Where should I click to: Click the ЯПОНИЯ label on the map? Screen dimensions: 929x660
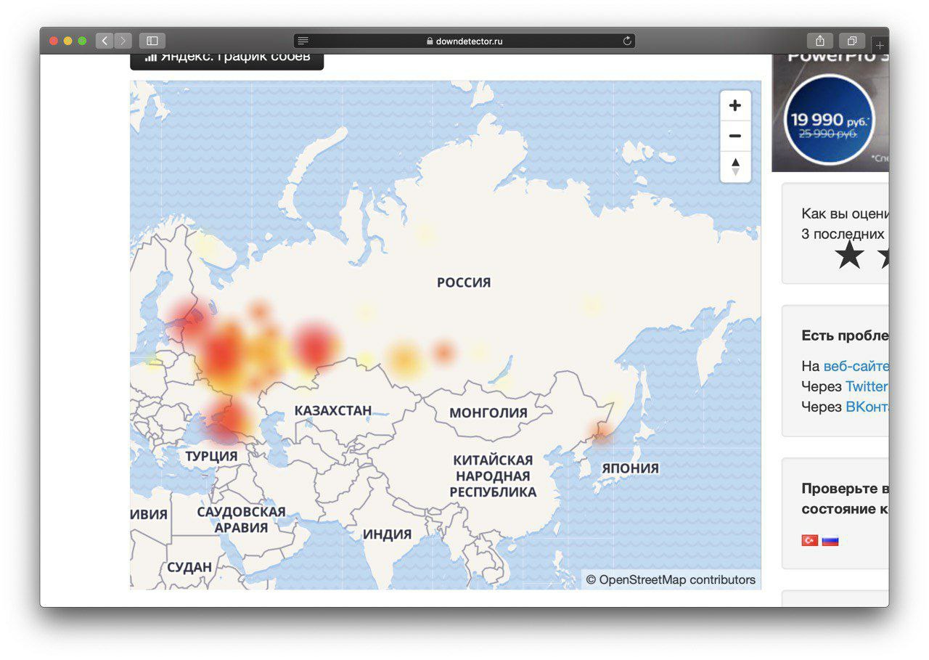[x=630, y=468]
